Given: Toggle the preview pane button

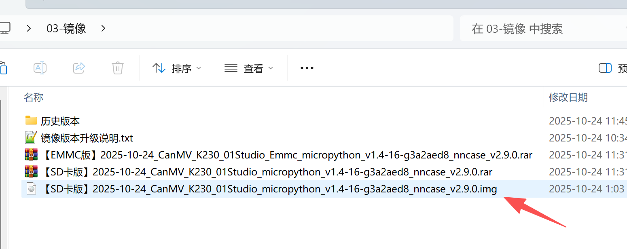Looking at the screenshot, I should pyautogui.click(x=605, y=68).
